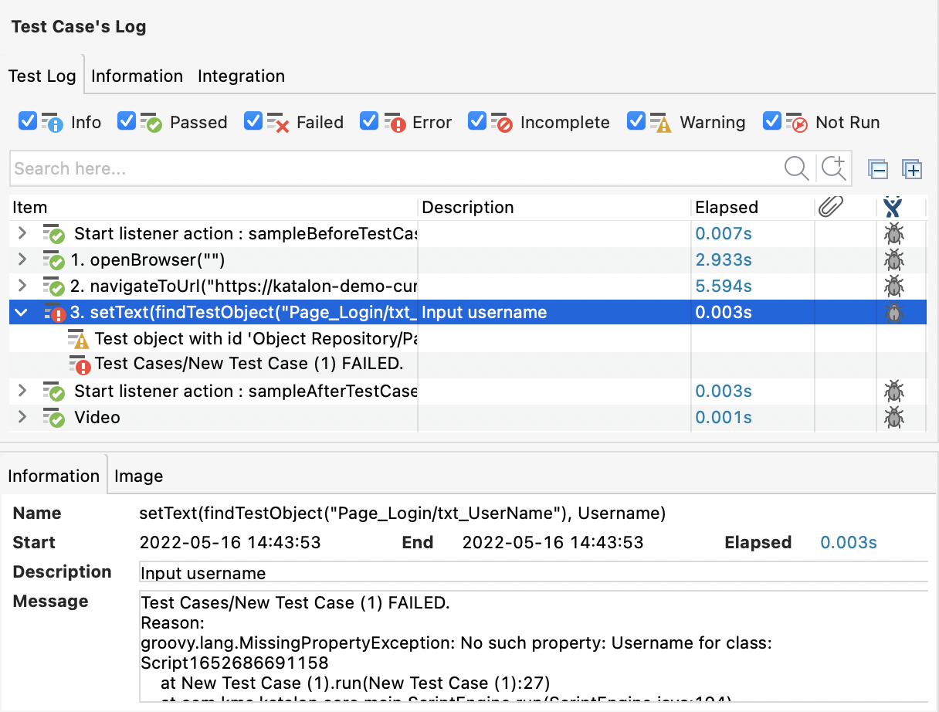Viewport: 939px width, 712px height.
Task: Click warning icon of Test object row
Action: pos(79,339)
